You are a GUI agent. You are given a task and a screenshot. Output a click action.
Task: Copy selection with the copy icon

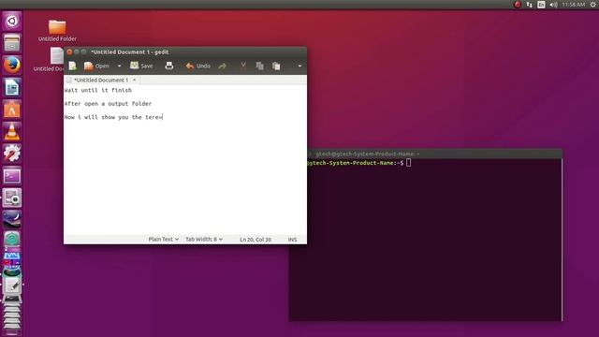click(260, 66)
